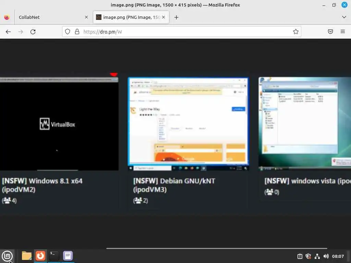Click the Firefox taskbar icon
This screenshot has height=263, width=351.
[40, 256]
